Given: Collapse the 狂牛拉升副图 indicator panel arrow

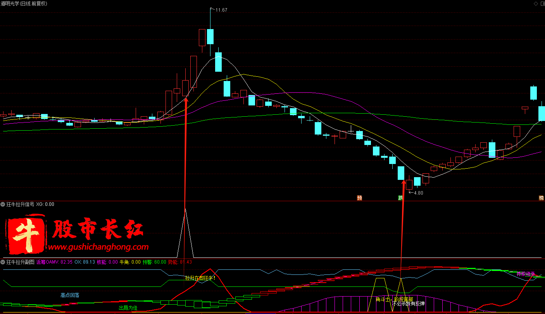Looking at the screenshot, I should [x=3, y=262].
